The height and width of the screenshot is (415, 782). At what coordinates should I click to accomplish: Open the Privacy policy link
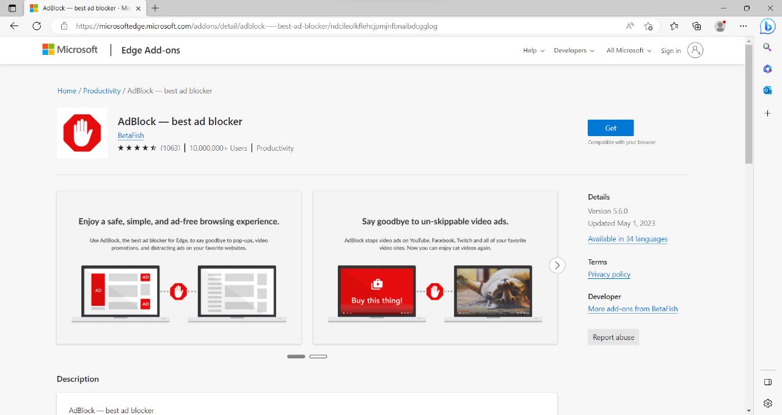(x=608, y=274)
